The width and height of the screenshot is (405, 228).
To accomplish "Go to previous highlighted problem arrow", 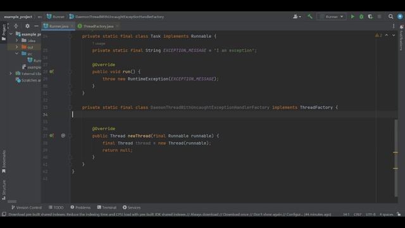I will tap(387, 35).
